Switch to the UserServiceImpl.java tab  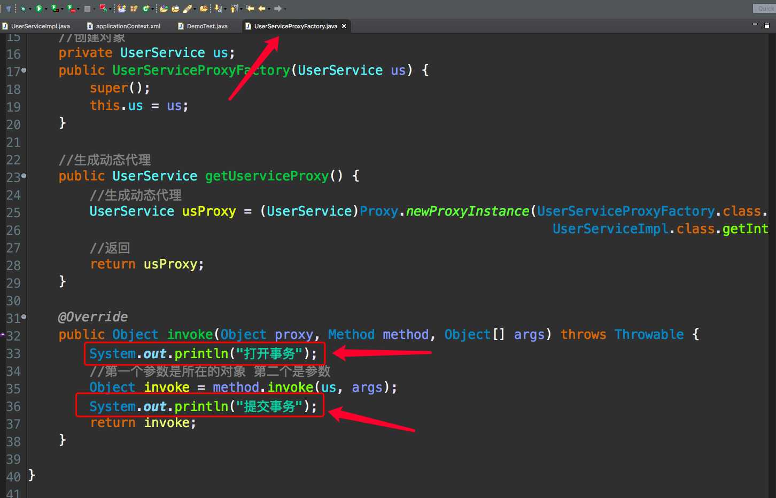coord(36,26)
